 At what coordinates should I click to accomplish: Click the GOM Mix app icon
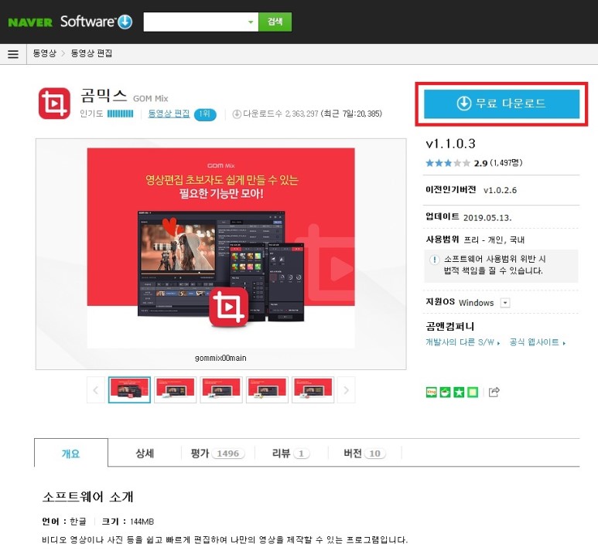54,104
